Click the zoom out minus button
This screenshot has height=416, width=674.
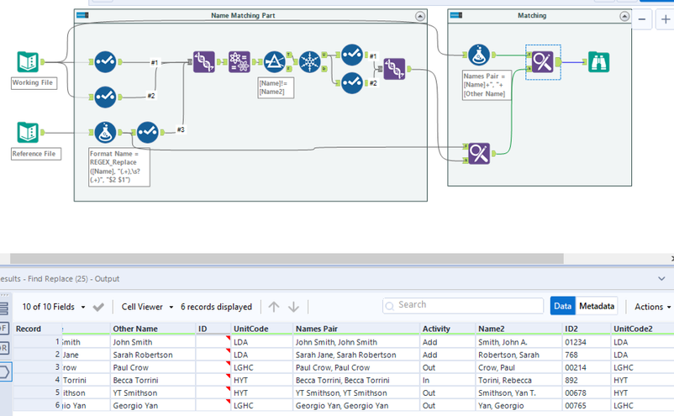[642, 19]
